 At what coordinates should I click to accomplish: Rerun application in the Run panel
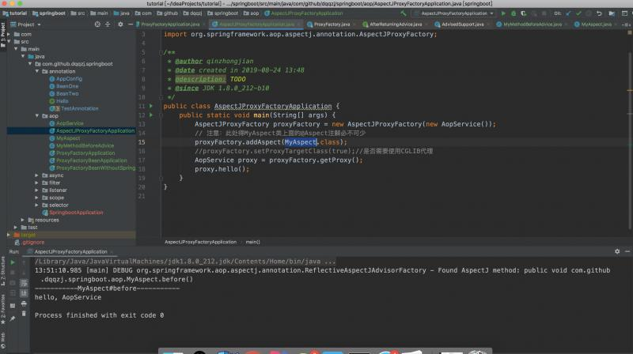tap(13, 262)
